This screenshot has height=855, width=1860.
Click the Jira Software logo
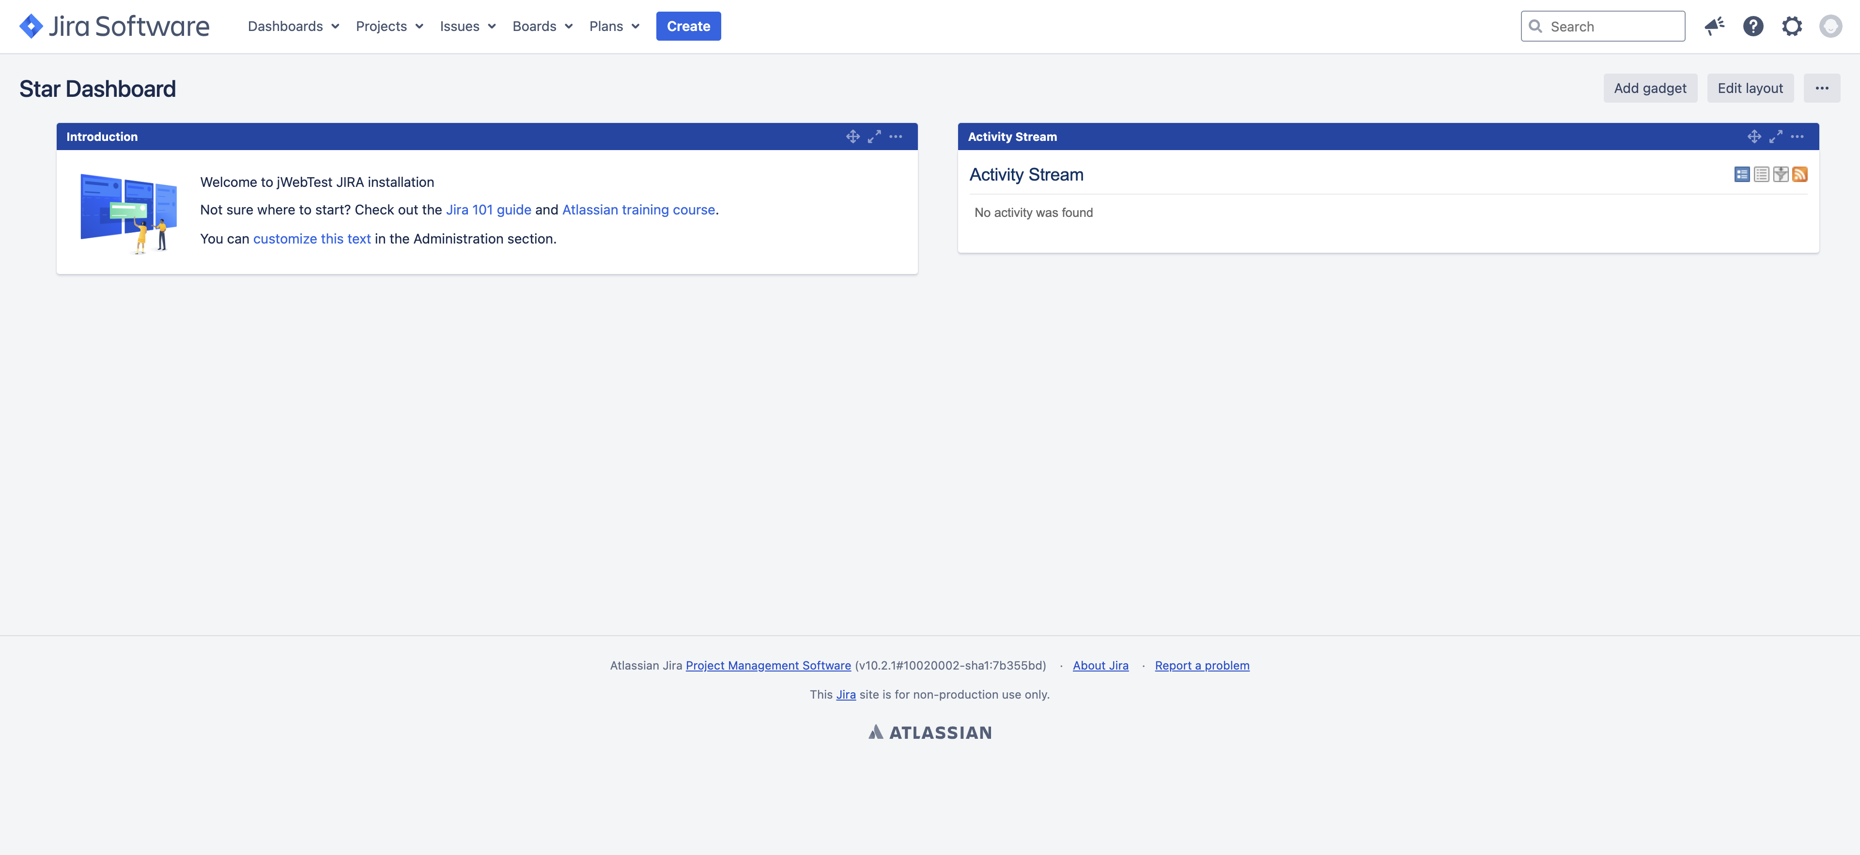tap(114, 27)
